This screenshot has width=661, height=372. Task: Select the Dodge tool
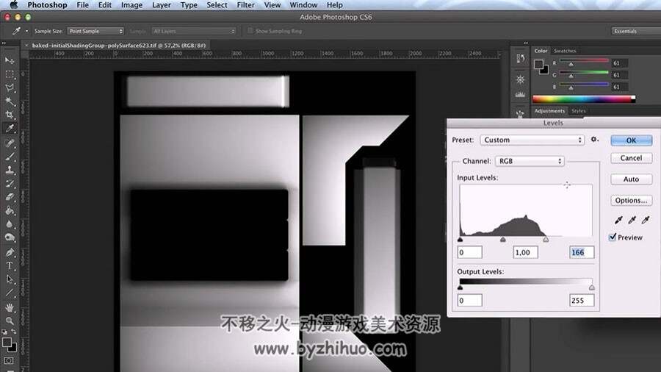(x=10, y=237)
